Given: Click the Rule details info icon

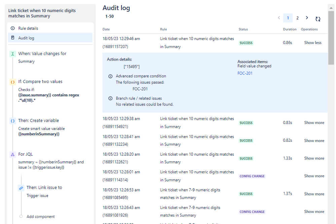Looking at the screenshot, I should pos(13,28).
